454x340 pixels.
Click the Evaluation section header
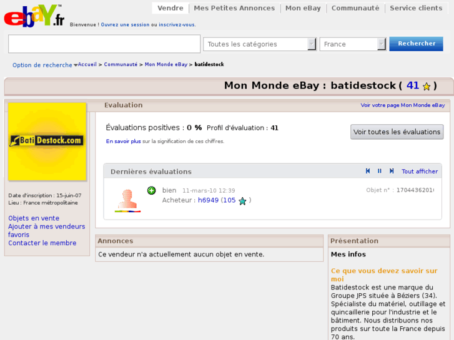pyautogui.click(x=124, y=105)
